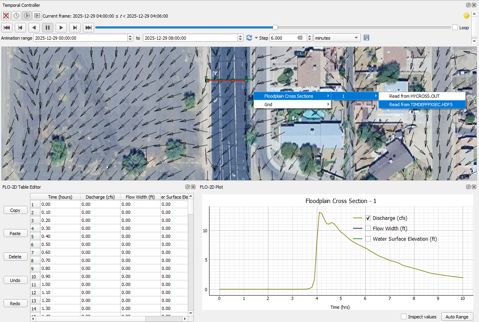This screenshot has height=322, width=479.
Task: Expand the Grid submenu
Action: [292, 105]
